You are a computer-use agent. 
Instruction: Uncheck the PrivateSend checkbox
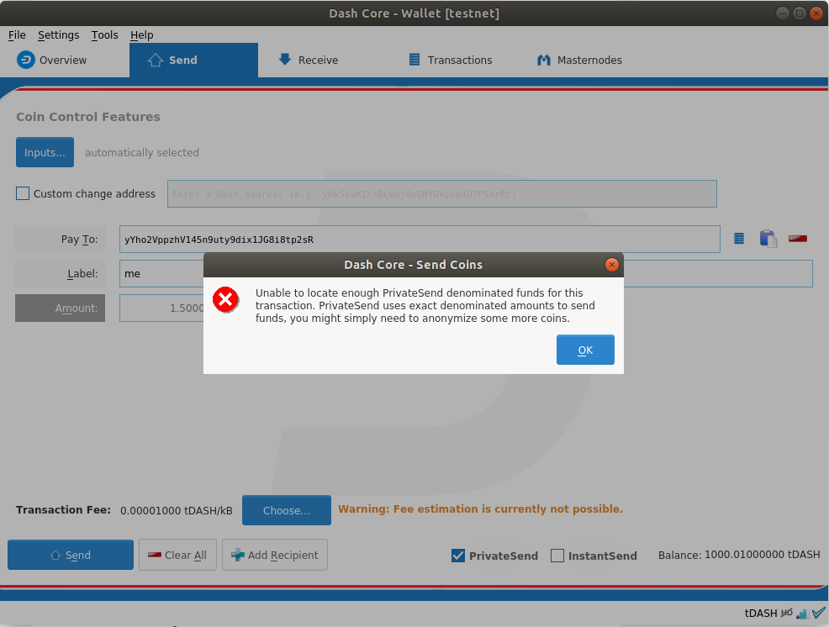click(x=458, y=556)
